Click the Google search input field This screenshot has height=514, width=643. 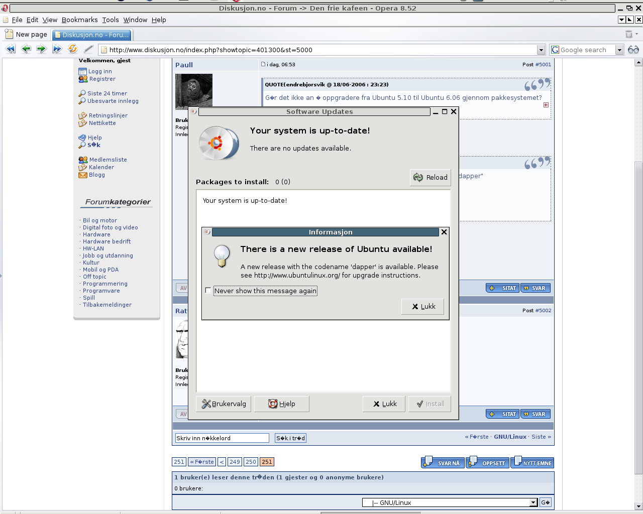click(x=587, y=50)
